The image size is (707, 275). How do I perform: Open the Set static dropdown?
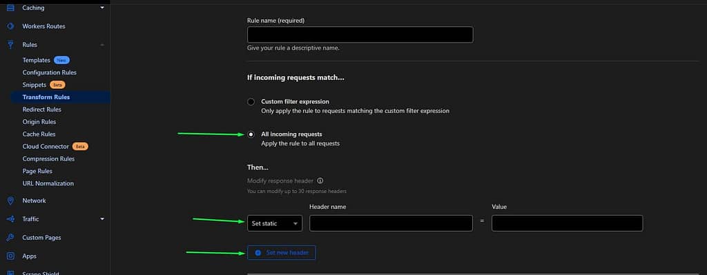point(275,223)
